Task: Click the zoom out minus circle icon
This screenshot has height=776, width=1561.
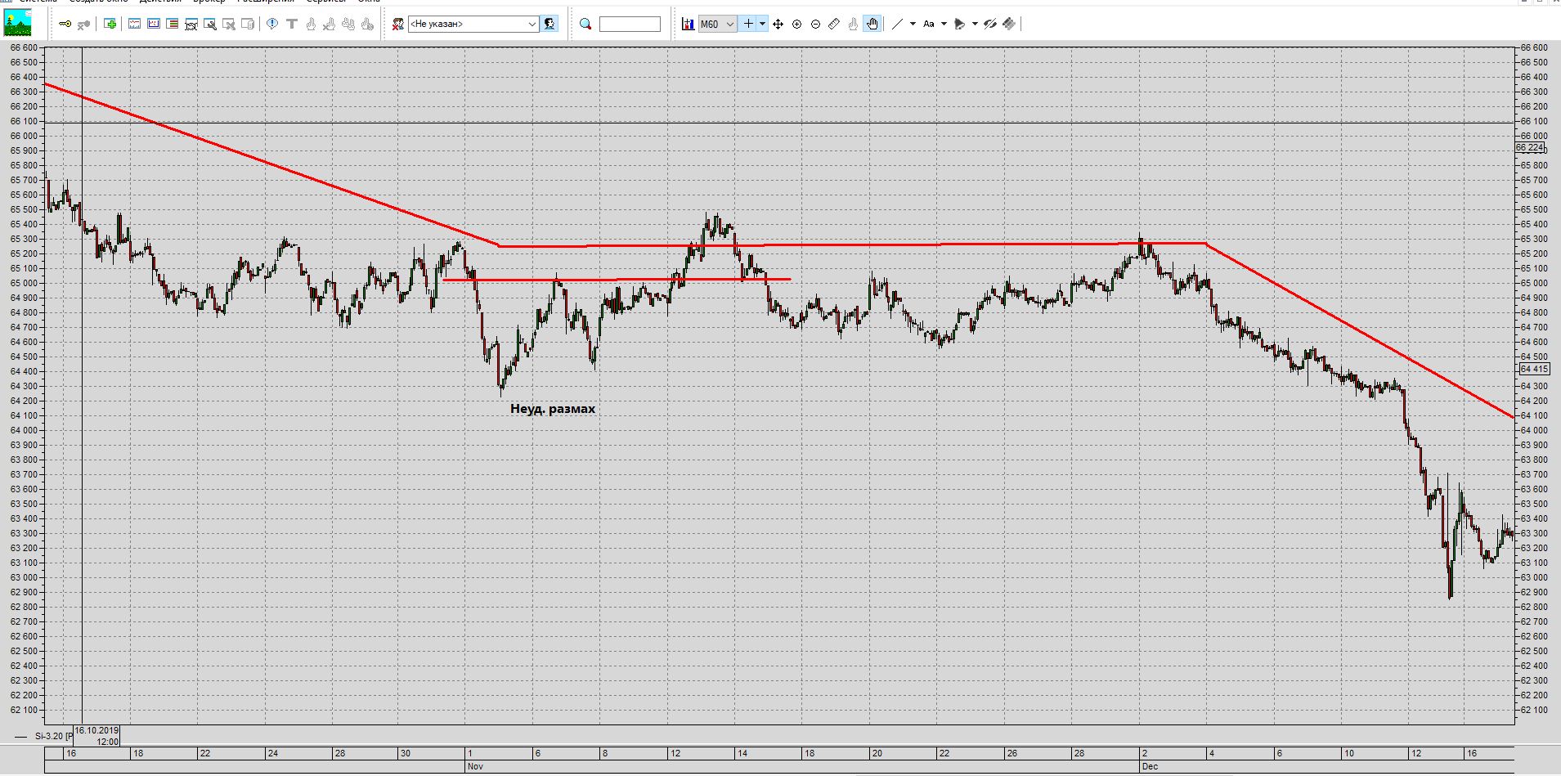Action: point(816,25)
